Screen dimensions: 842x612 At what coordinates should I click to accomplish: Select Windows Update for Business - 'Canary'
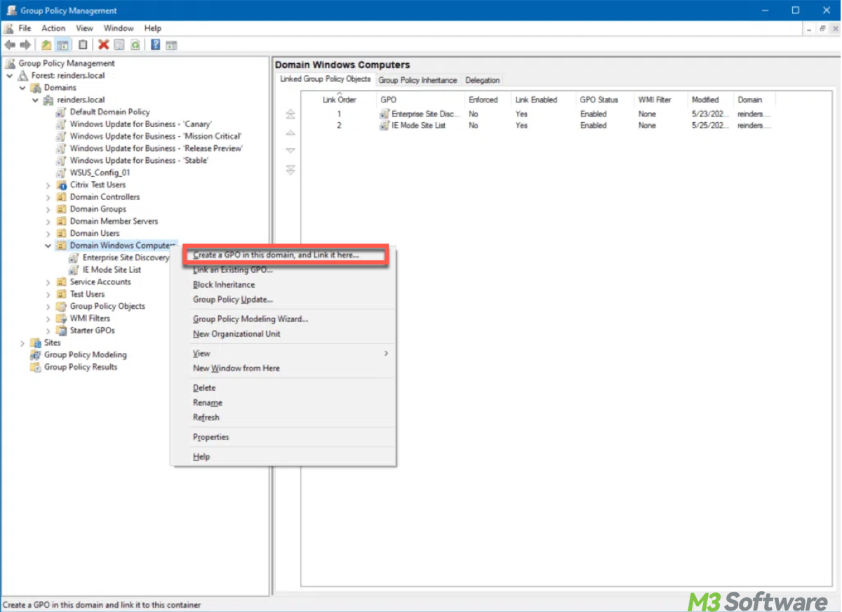tap(140, 124)
